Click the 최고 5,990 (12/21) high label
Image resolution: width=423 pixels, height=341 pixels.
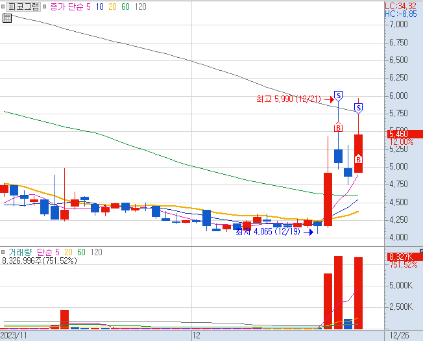pyautogui.click(x=289, y=99)
